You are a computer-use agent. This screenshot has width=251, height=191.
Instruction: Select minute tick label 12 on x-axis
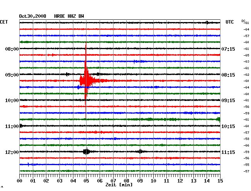click(180, 181)
